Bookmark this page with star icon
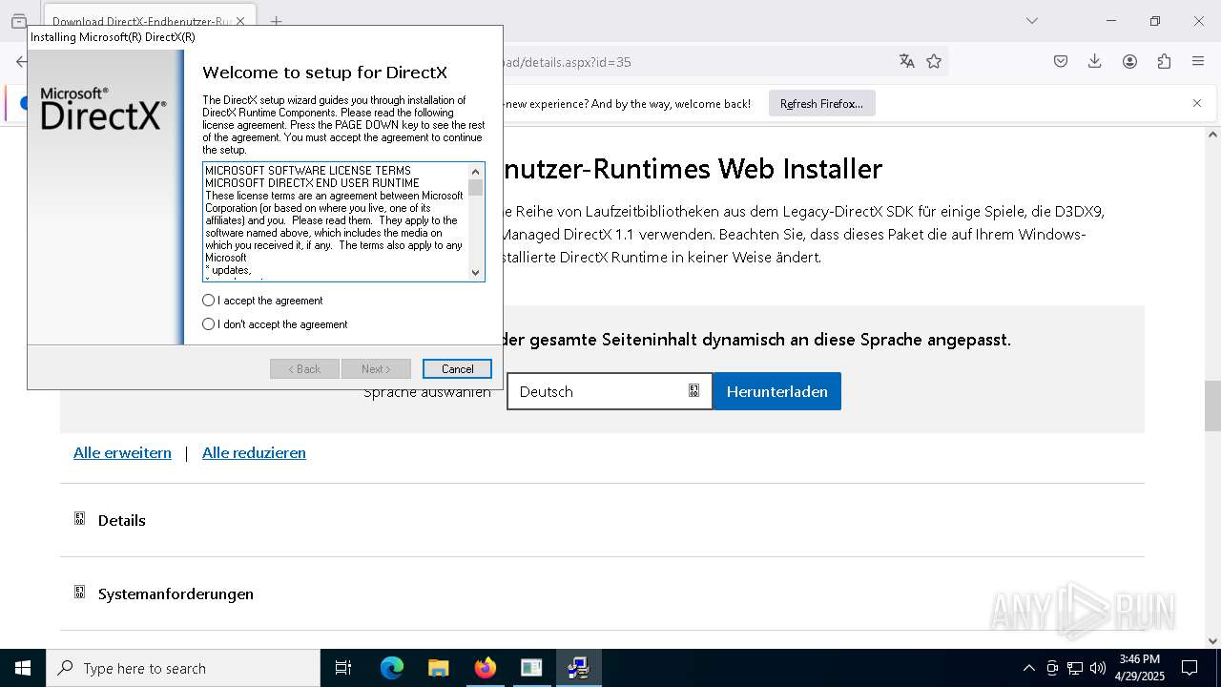Viewport: 1221px width, 687px height. tap(934, 61)
